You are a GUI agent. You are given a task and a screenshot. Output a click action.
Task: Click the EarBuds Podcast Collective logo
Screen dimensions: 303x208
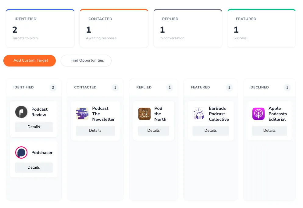click(x=199, y=114)
